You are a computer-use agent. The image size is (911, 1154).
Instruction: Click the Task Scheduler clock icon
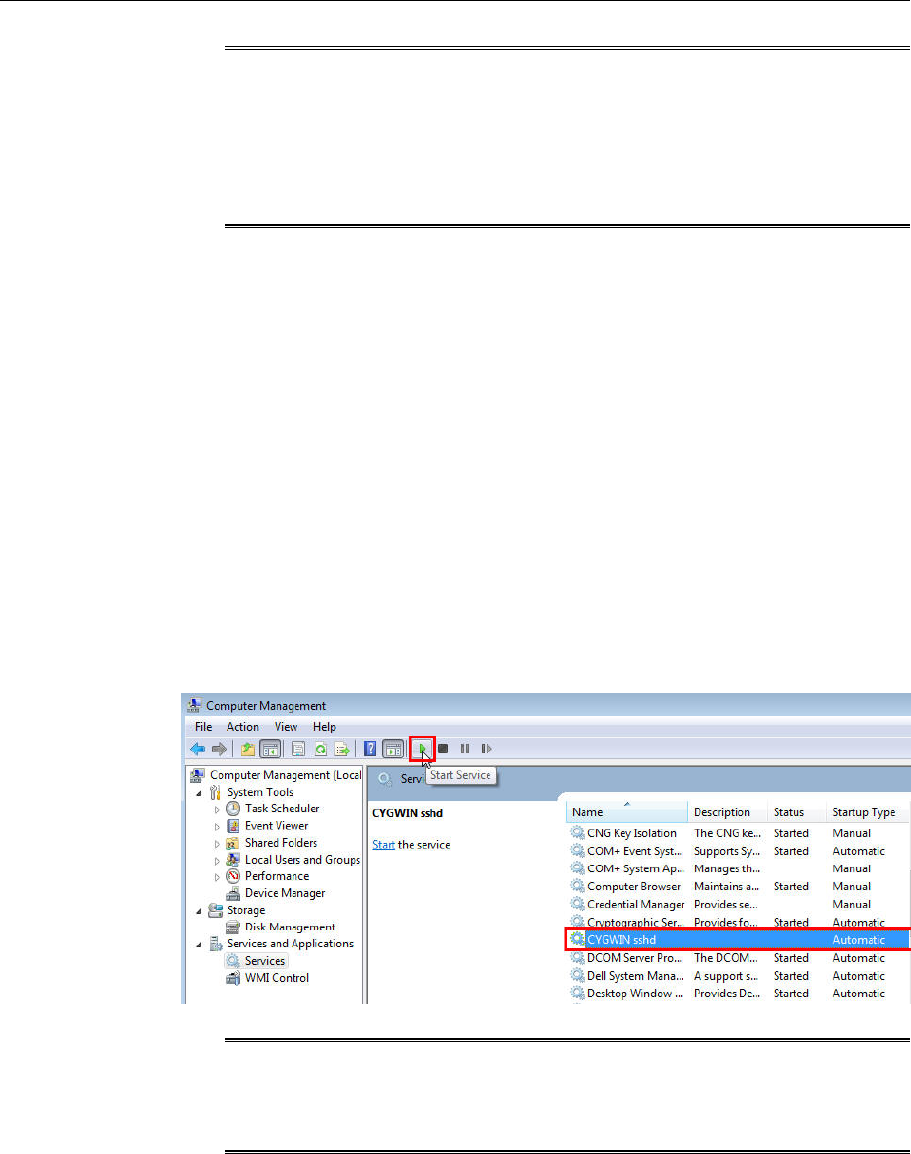coord(233,808)
